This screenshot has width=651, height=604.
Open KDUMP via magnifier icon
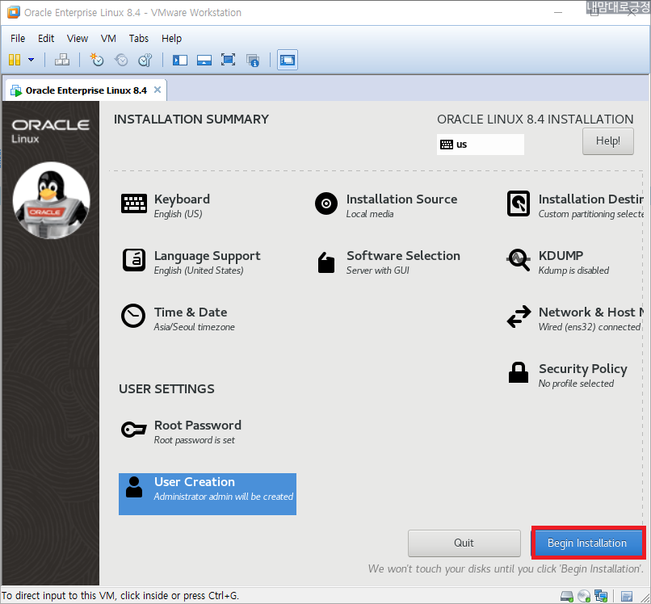click(x=519, y=260)
